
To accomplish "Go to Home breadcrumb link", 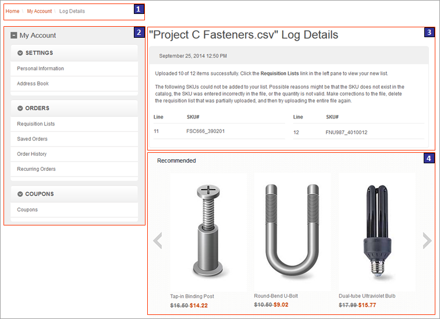I will [x=12, y=11].
